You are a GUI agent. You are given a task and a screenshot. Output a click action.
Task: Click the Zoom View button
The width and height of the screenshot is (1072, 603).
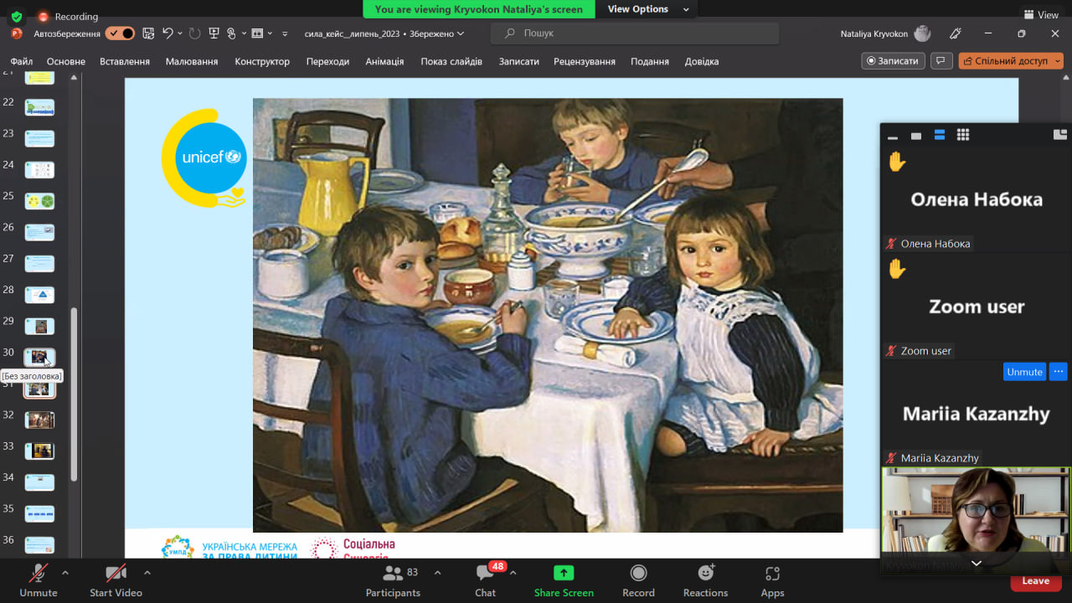pos(1041,14)
